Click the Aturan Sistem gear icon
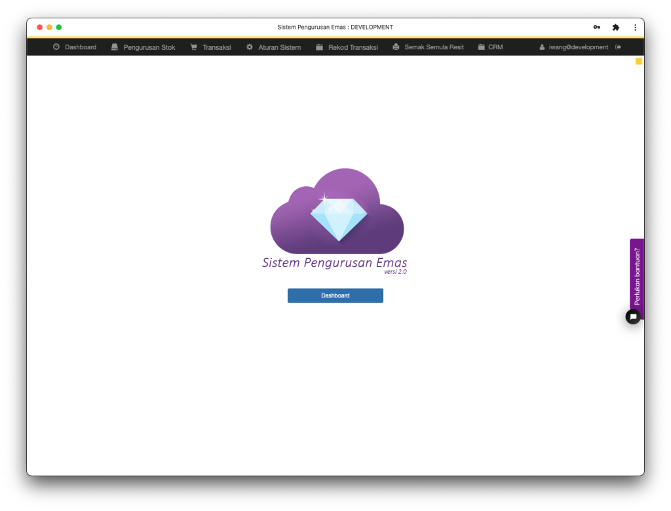Screen dimensions: 671x511 pyautogui.click(x=250, y=47)
